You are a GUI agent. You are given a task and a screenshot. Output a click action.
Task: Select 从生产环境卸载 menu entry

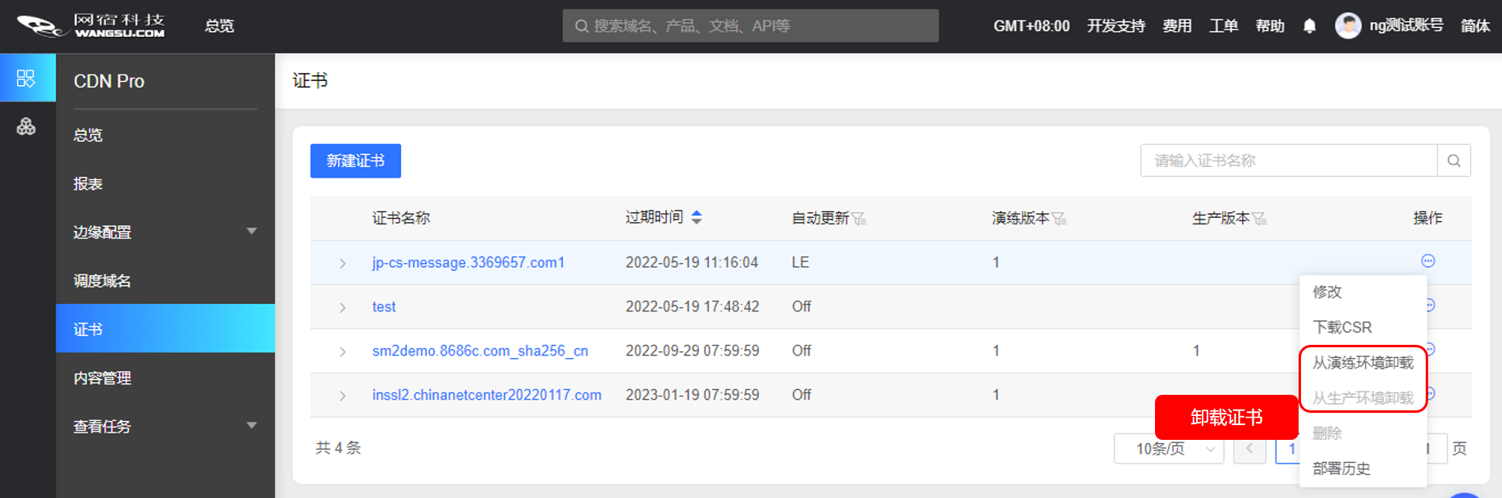point(1363,398)
